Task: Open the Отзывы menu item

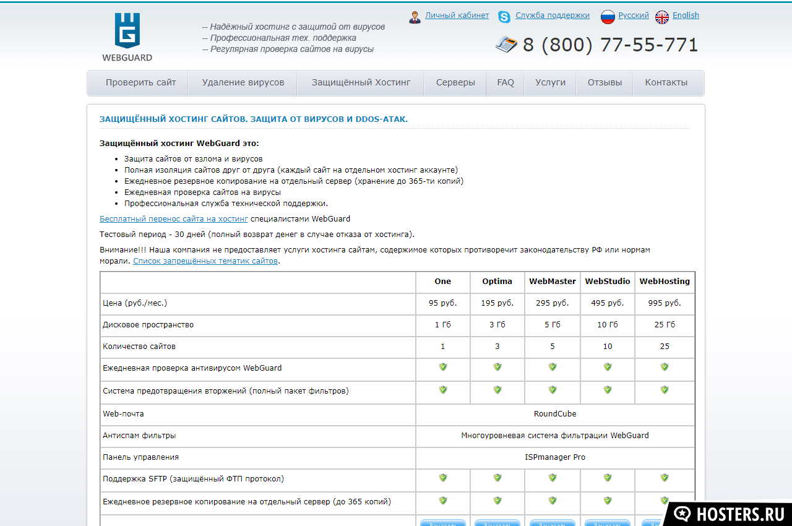Action: point(605,83)
